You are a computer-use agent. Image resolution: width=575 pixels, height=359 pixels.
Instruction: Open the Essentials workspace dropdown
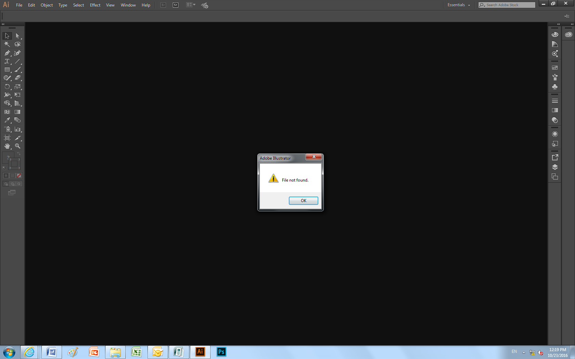pos(459,5)
